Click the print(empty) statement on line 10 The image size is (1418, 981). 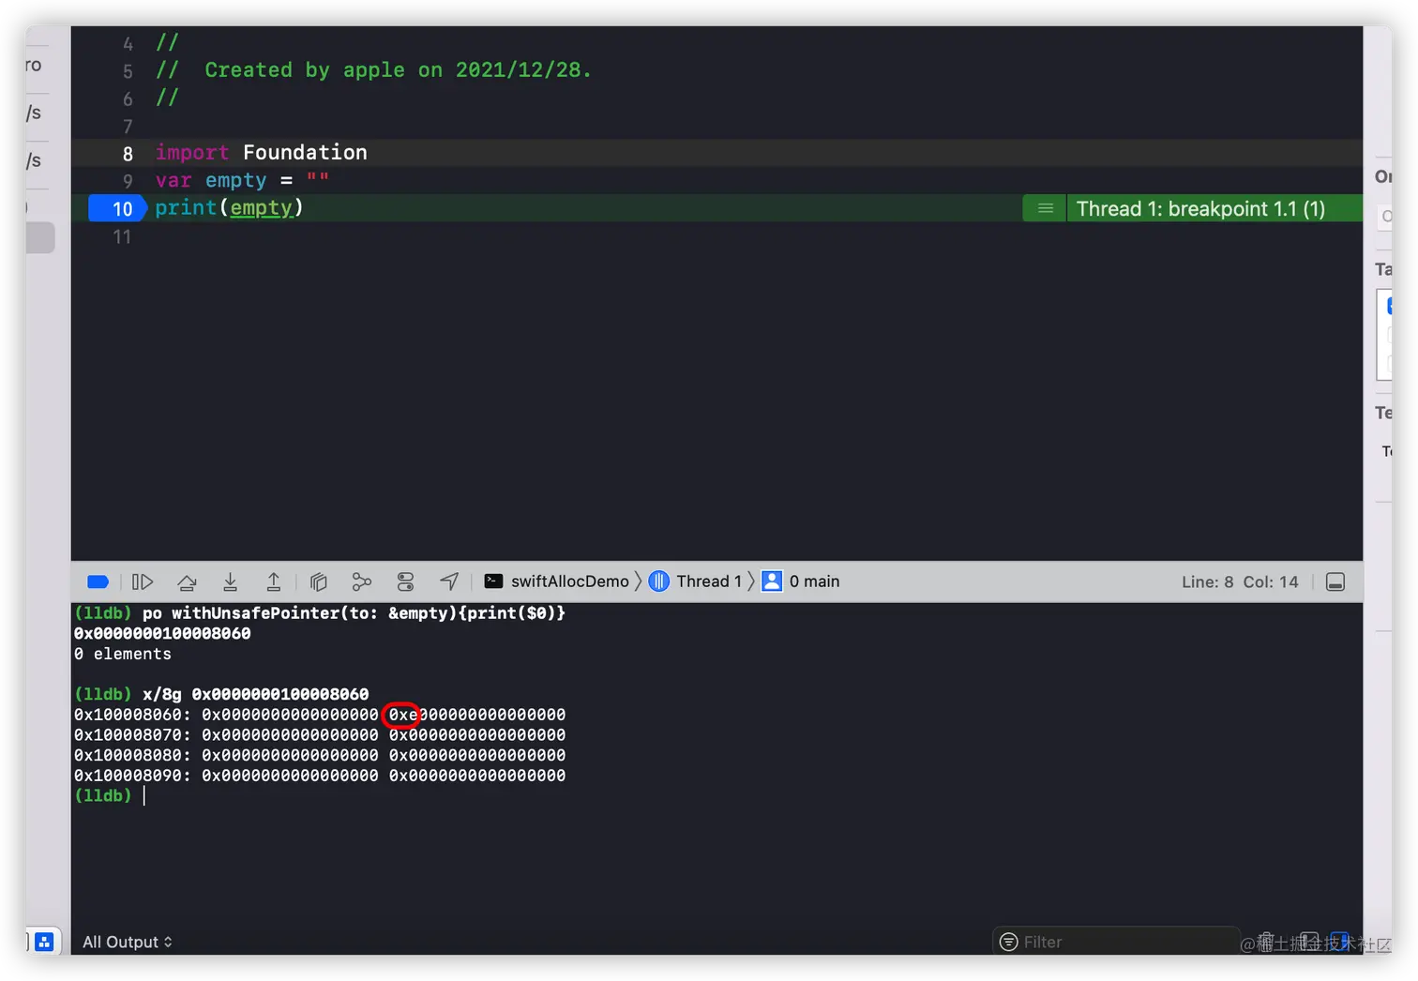pos(229,207)
